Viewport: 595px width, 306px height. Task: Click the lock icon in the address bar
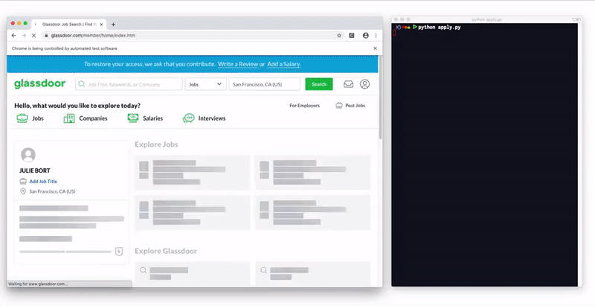tap(46, 35)
